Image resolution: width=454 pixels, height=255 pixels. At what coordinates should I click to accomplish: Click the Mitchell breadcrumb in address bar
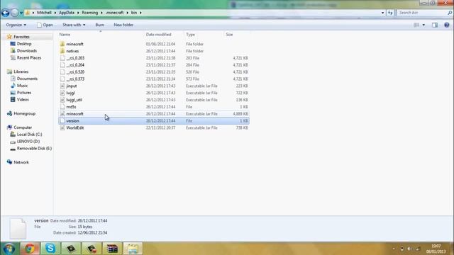[x=44, y=13]
